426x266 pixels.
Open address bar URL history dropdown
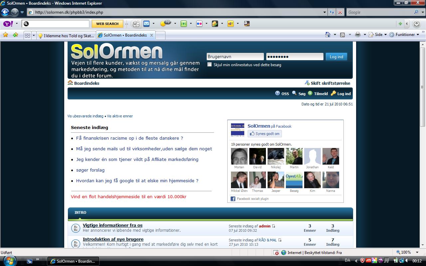pyautogui.click(x=325, y=12)
